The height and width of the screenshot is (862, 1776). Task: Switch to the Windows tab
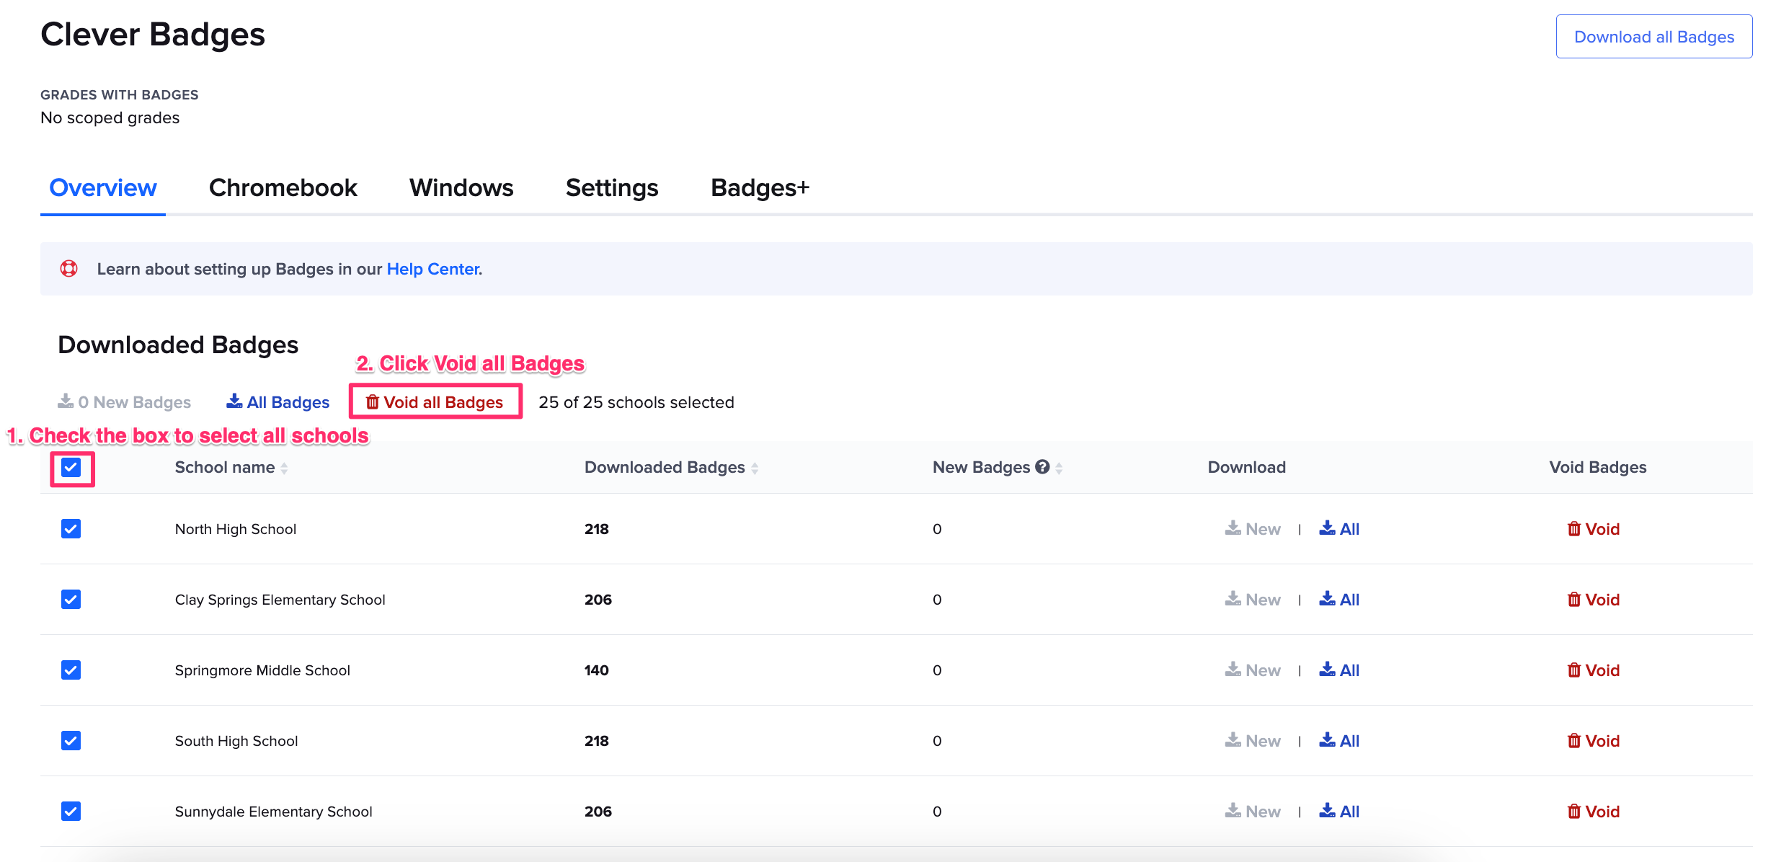click(461, 188)
